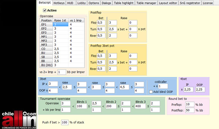The image size is (219, 129).
Task: Go to the Options tab
Action: point(94,3)
